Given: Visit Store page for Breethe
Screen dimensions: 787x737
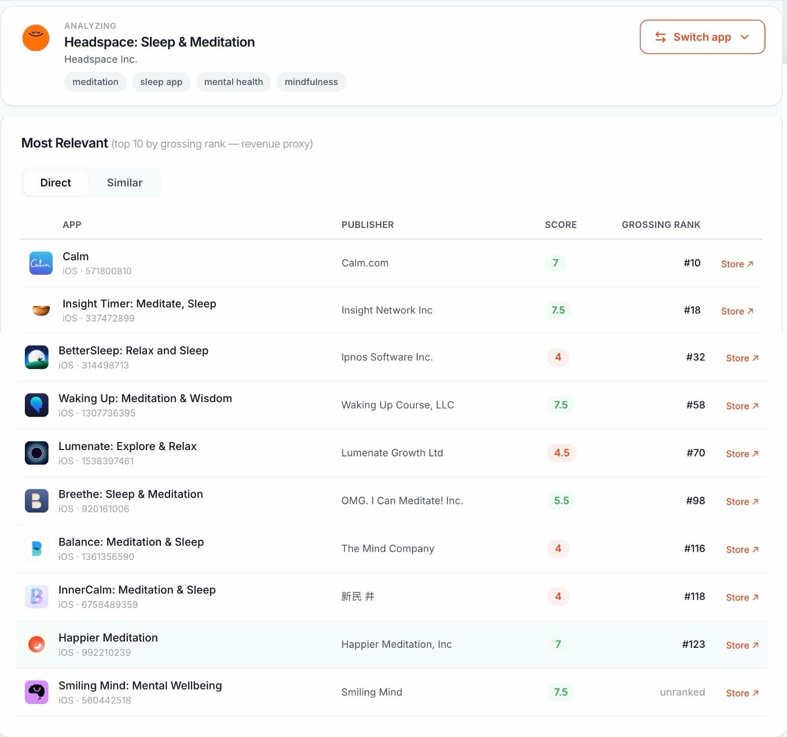Looking at the screenshot, I should [742, 502].
